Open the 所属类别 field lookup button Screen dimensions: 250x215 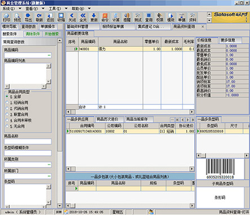point(49,165)
